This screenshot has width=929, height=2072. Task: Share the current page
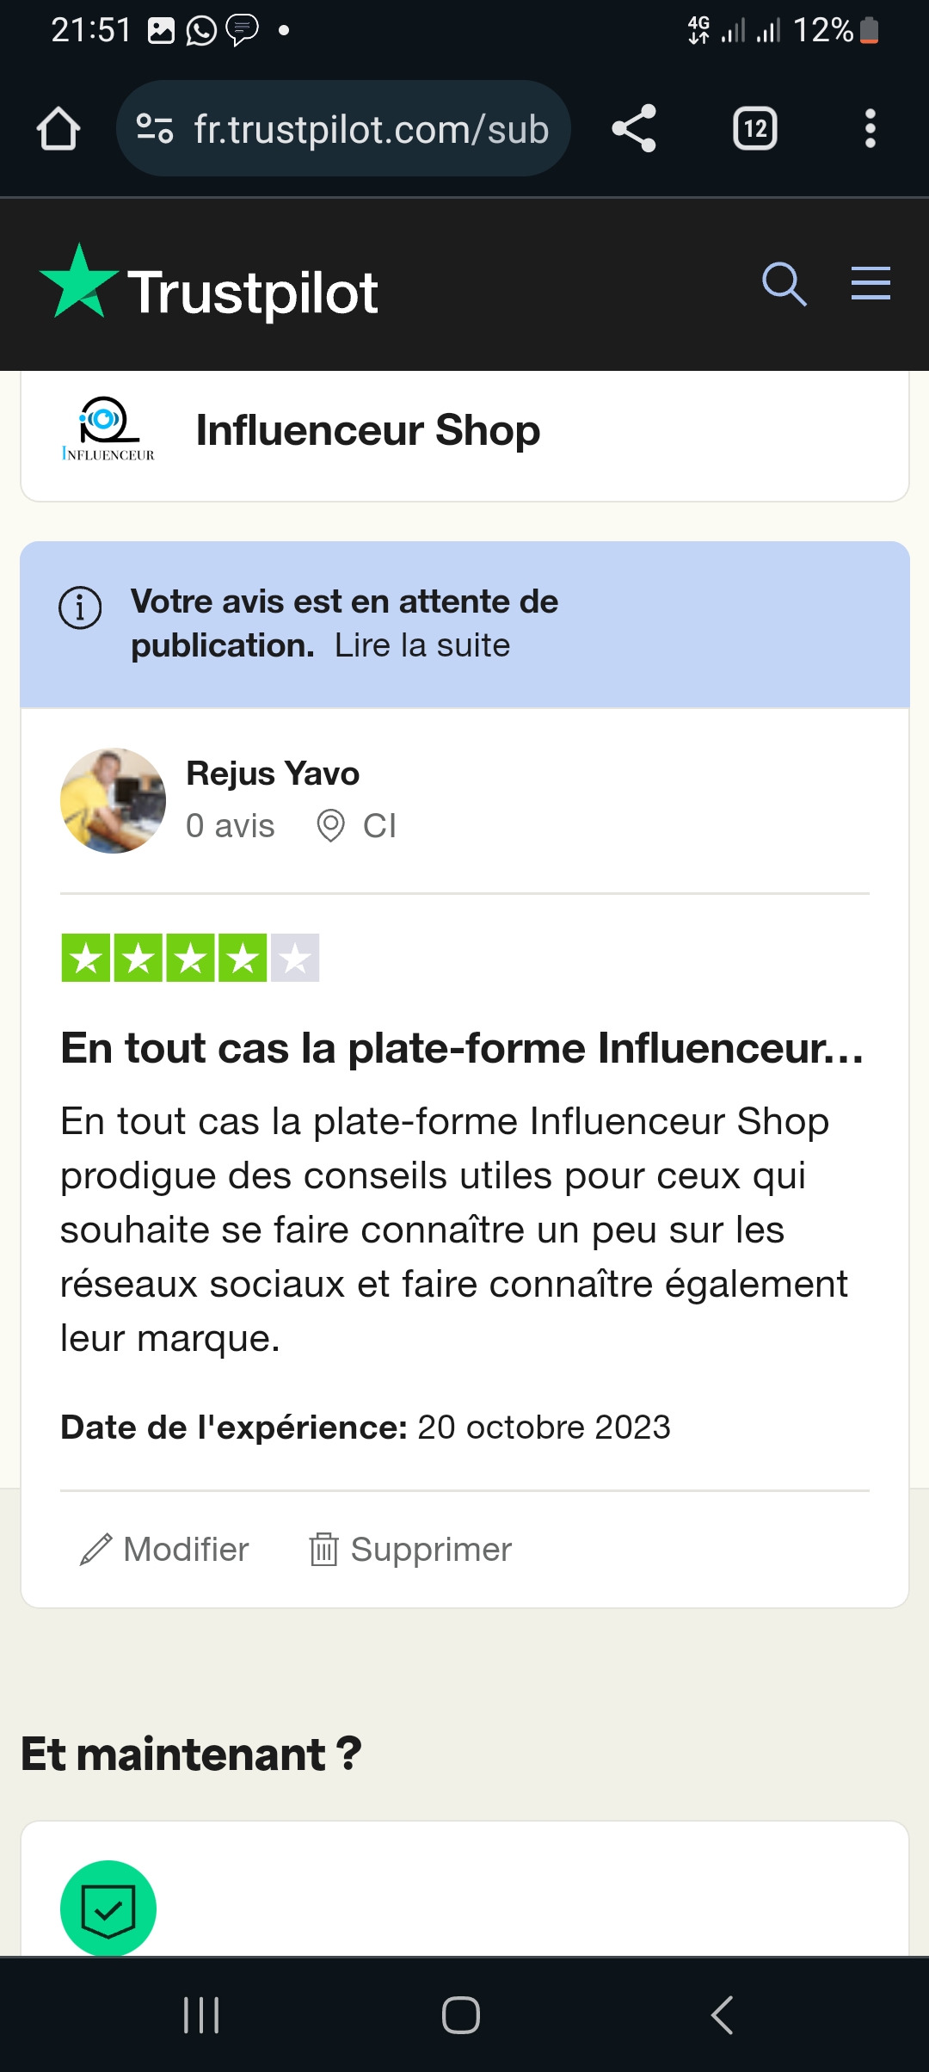click(634, 129)
